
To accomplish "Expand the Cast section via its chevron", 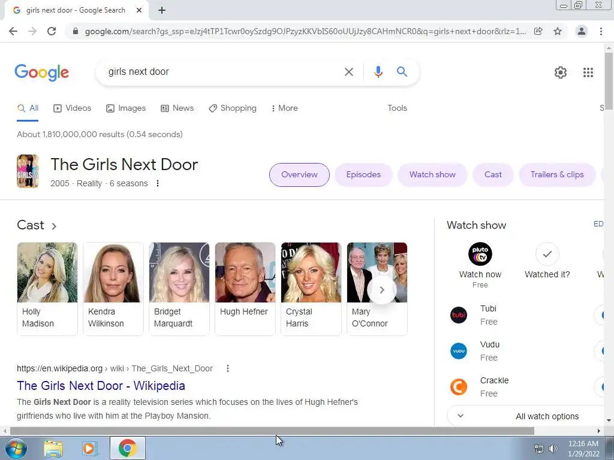I will pyautogui.click(x=54, y=226).
